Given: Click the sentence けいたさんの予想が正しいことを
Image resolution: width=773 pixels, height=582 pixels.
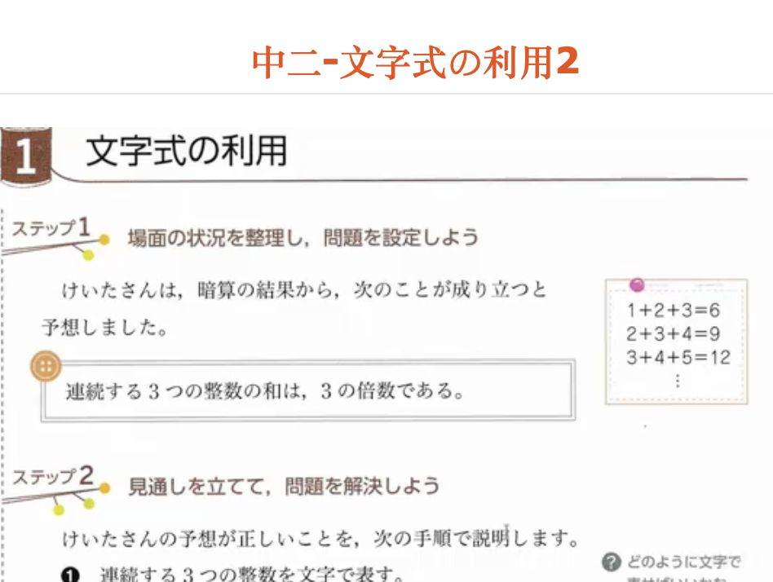Looking at the screenshot, I should click(321, 539).
